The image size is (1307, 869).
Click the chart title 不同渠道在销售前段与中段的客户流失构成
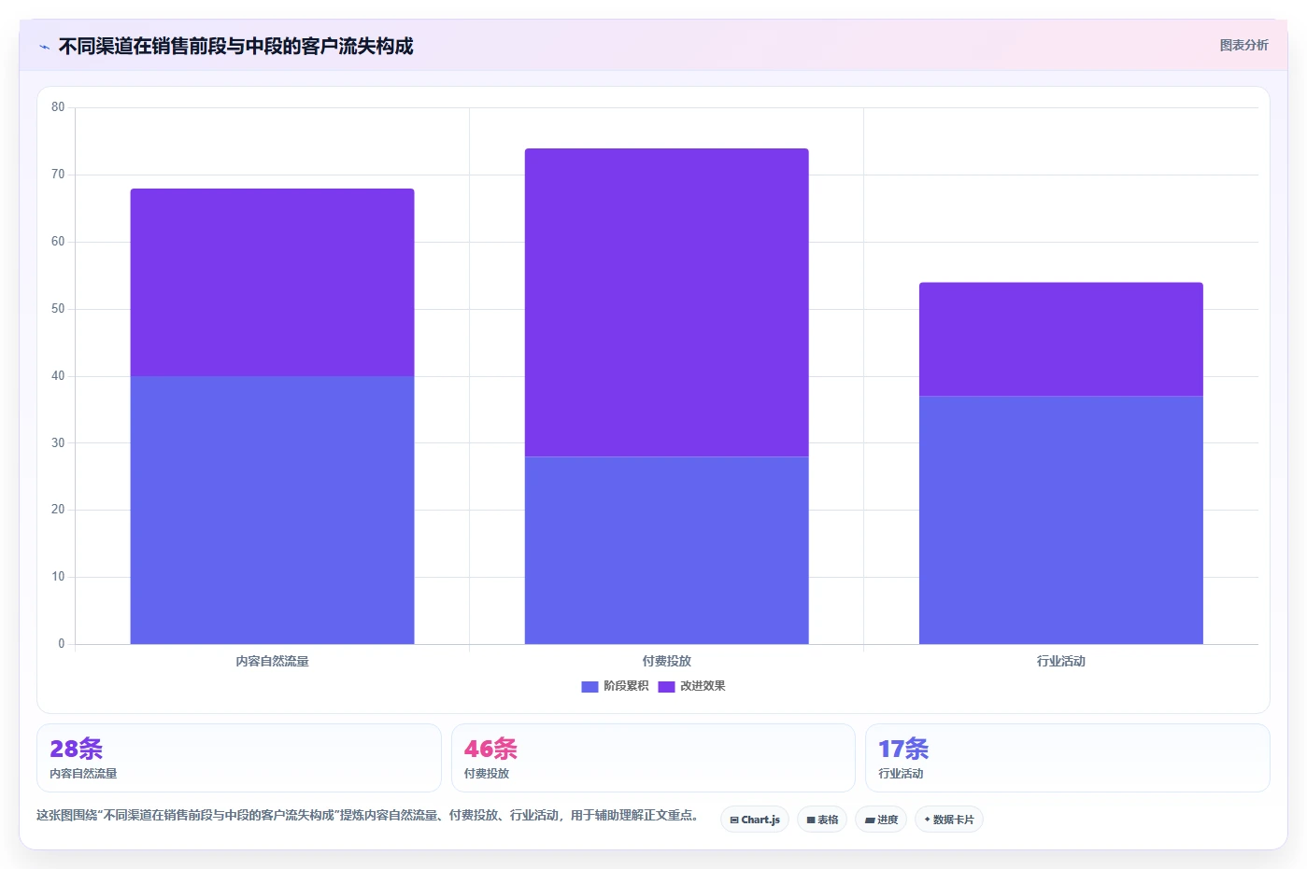point(235,47)
